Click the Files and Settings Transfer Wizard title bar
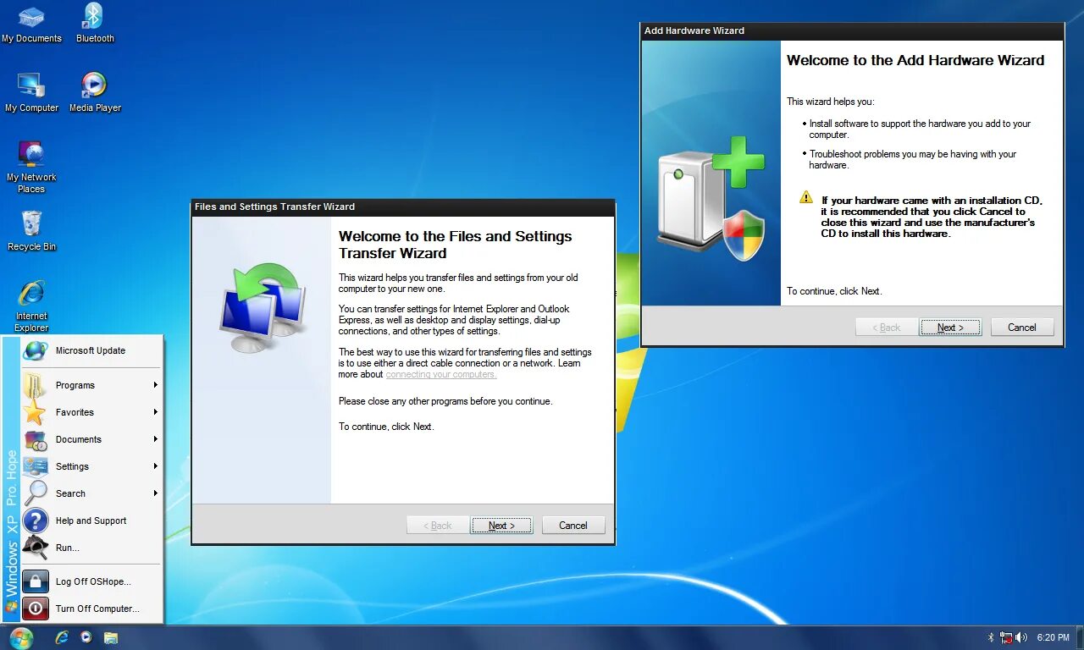Image resolution: width=1084 pixels, height=650 pixels. (x=403, y=207)
